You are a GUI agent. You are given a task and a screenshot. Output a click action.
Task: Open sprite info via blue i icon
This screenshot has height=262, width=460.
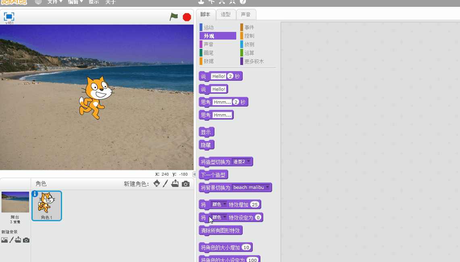[35, 194]
